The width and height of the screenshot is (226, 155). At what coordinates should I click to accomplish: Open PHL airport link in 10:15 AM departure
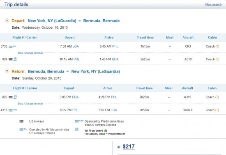pyautogui.click(x=76, y=59)
